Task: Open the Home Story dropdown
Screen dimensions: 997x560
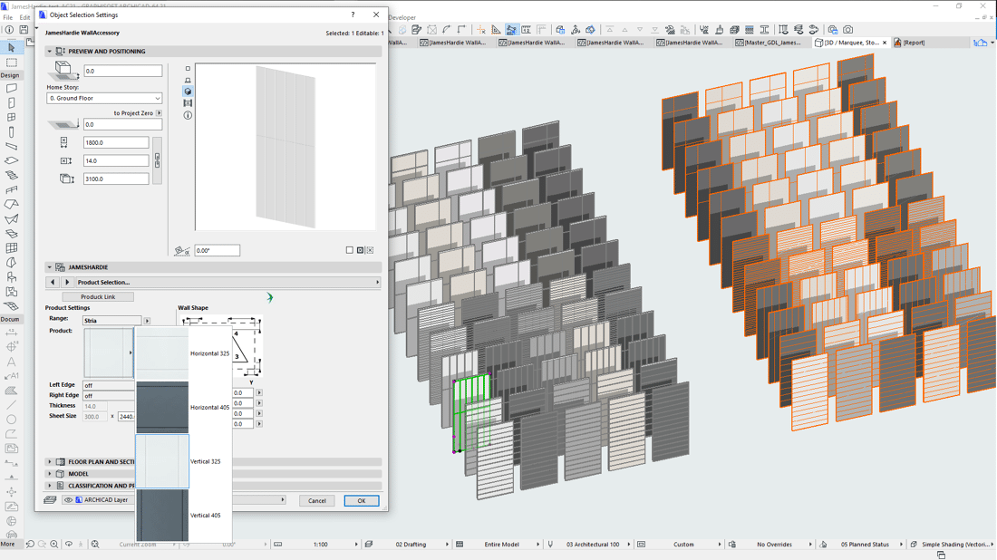Action: (104, 98)
